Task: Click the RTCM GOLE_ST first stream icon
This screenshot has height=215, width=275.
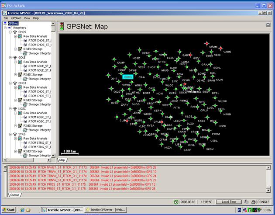Action: pos(25,66)
